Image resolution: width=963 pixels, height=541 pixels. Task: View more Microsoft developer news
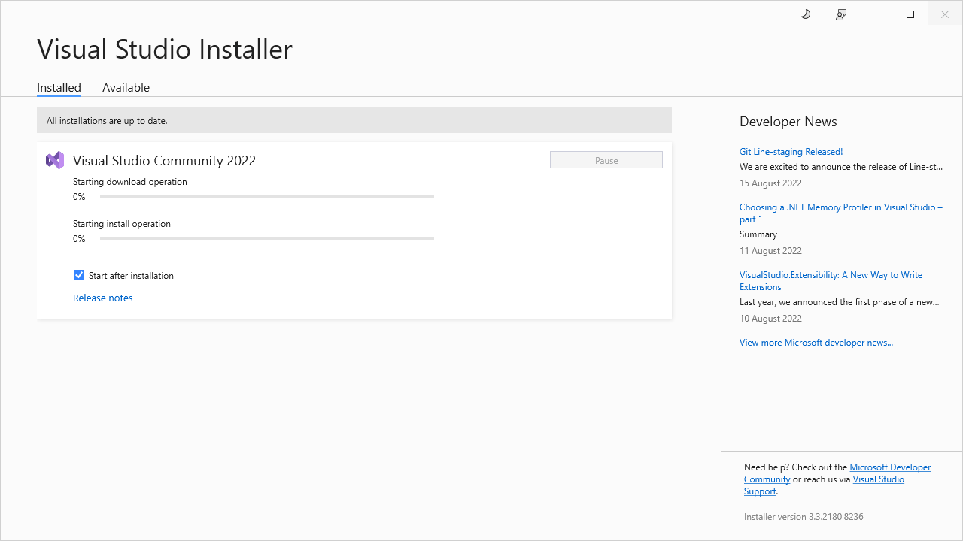[x=816, y=342]
